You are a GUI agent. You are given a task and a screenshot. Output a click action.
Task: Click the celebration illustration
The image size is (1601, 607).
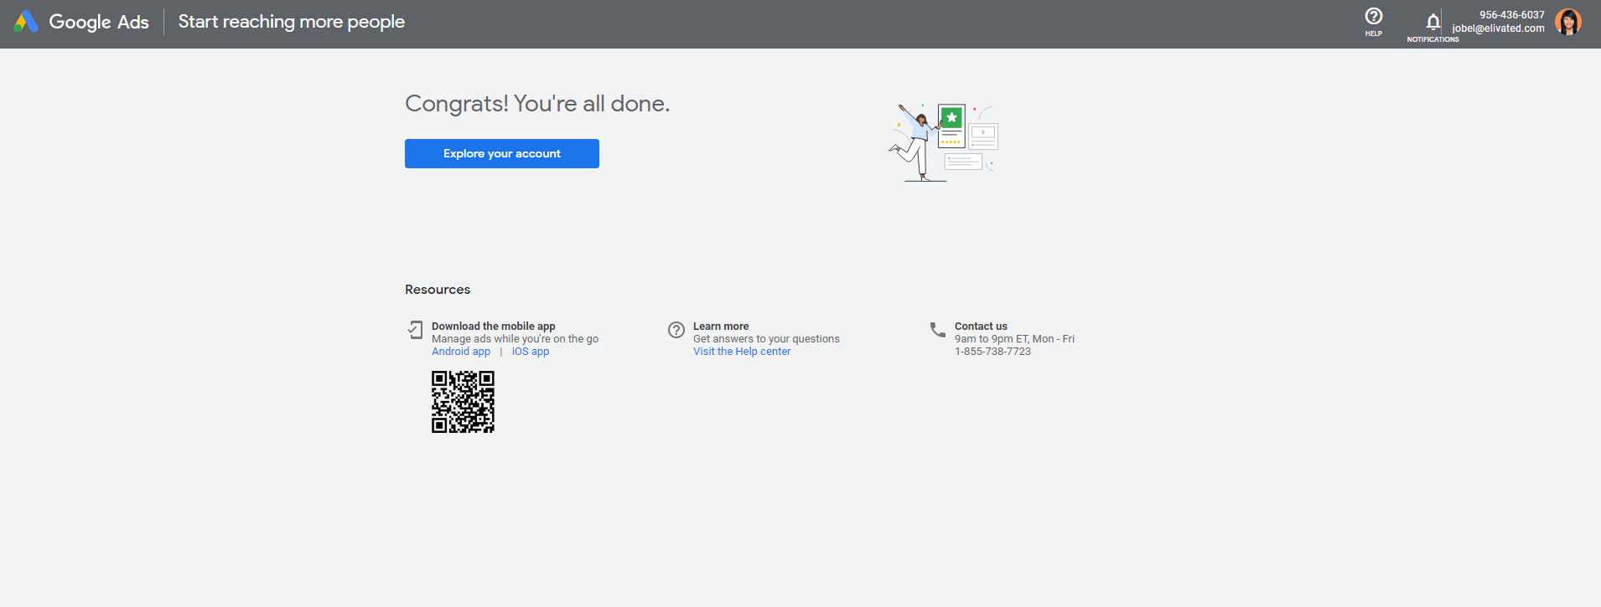pyautogui.click(x=944, y=142)
